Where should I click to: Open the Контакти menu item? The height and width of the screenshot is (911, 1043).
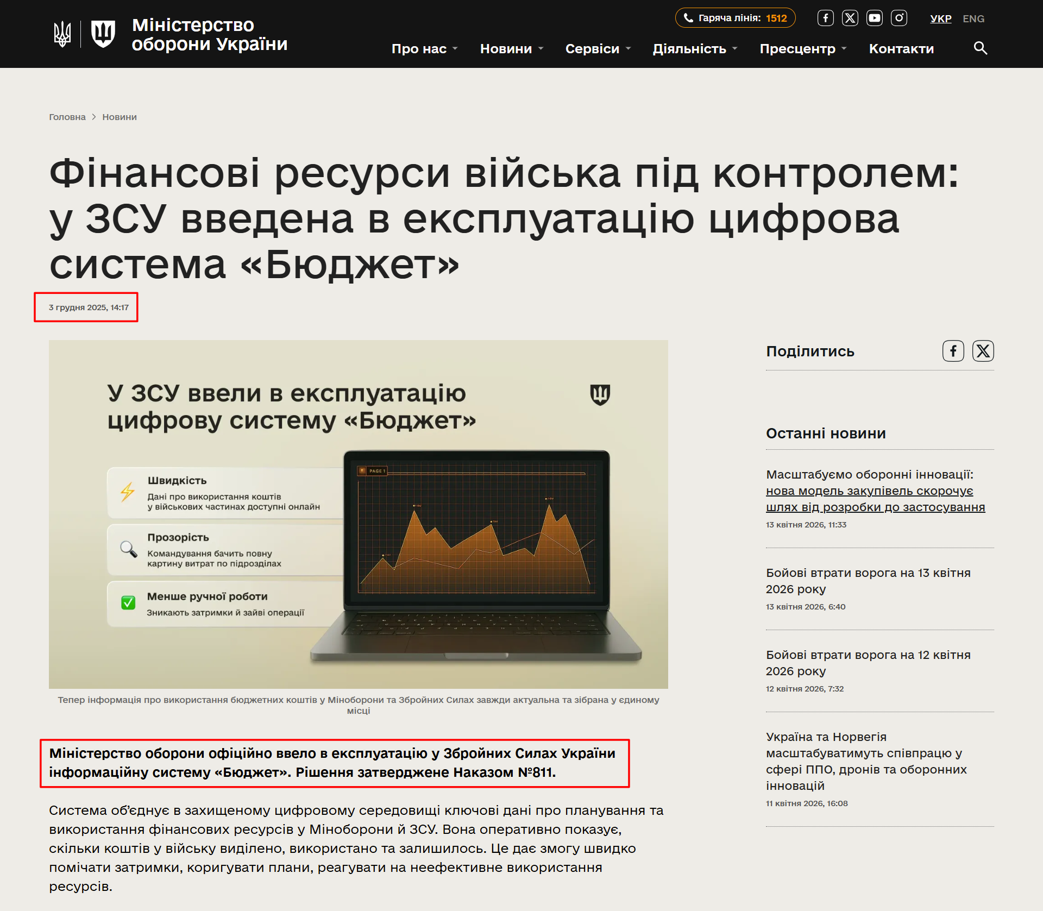(901, 49)
